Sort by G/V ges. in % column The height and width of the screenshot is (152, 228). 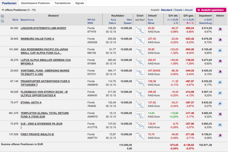(x=190, y=23)
